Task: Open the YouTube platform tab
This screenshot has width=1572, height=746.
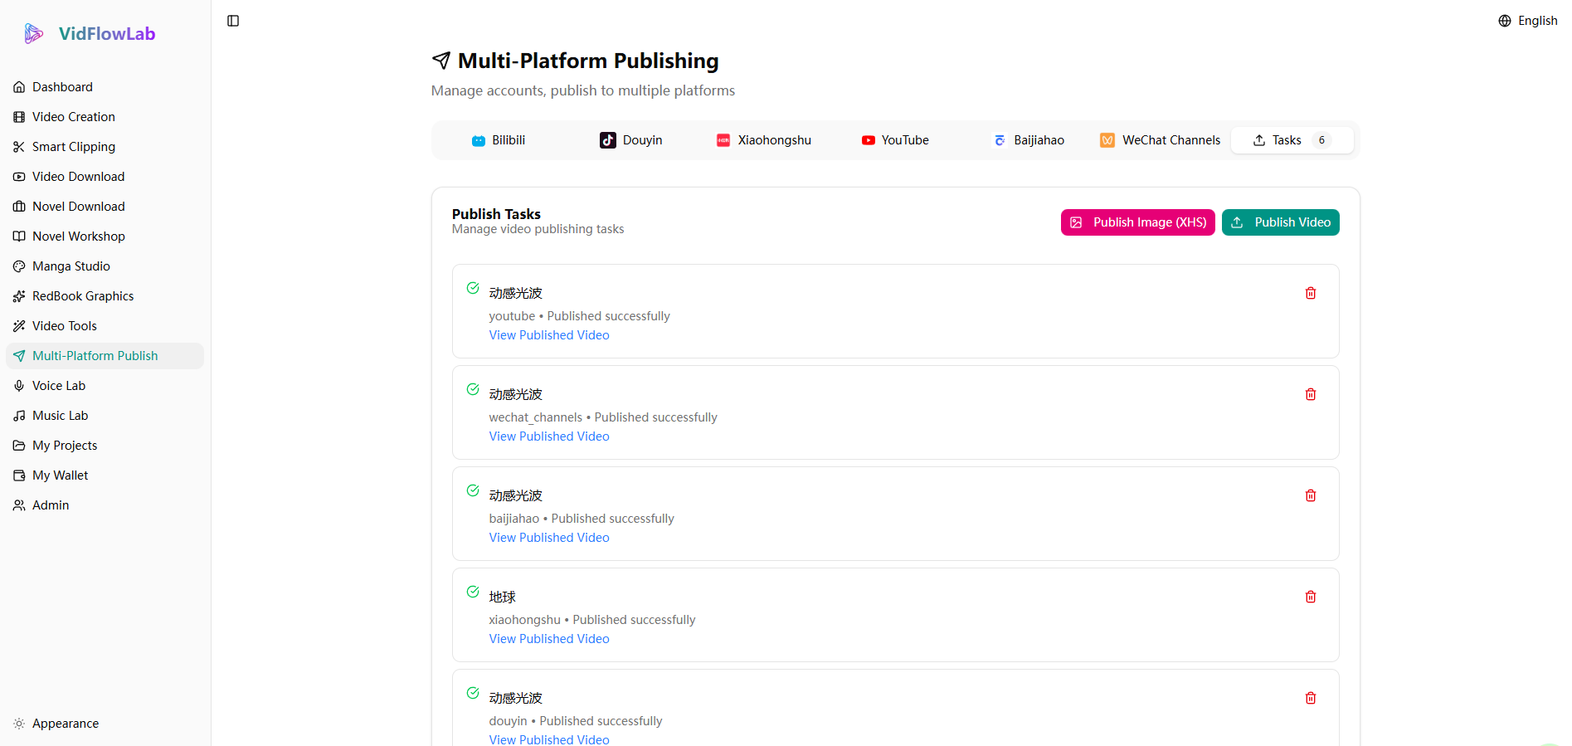Action: pos(895,140)
